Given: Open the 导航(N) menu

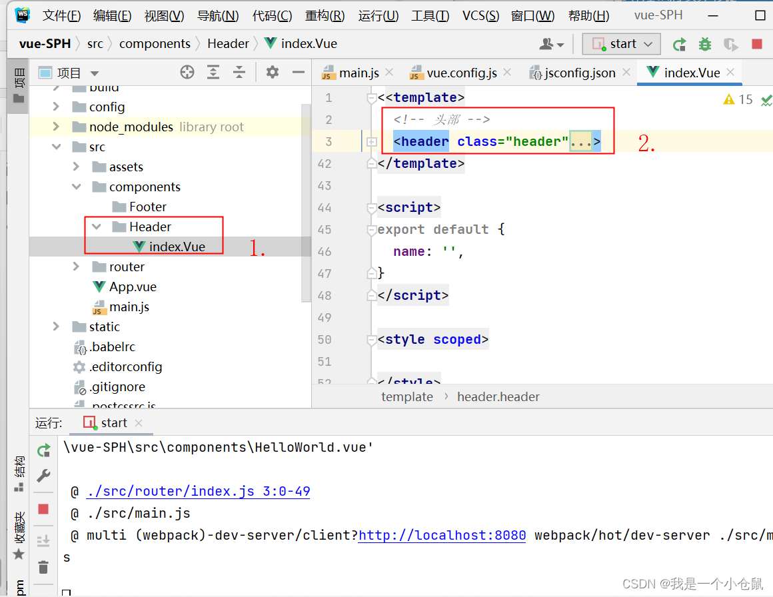Looking at the screenshot, I should pos(218,16).
